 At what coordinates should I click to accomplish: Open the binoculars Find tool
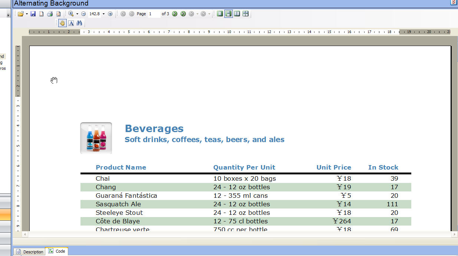pyautogui.click(x=79, y=23)
